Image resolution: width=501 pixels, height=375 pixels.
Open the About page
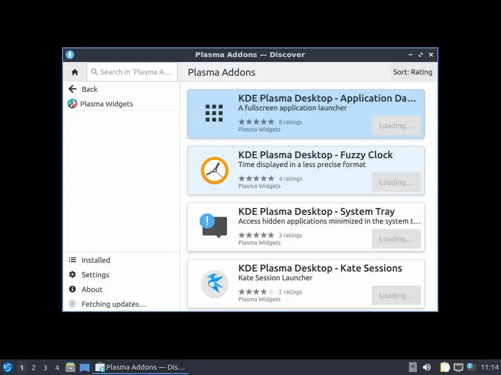pyautogui.click(x=121, y=290)
